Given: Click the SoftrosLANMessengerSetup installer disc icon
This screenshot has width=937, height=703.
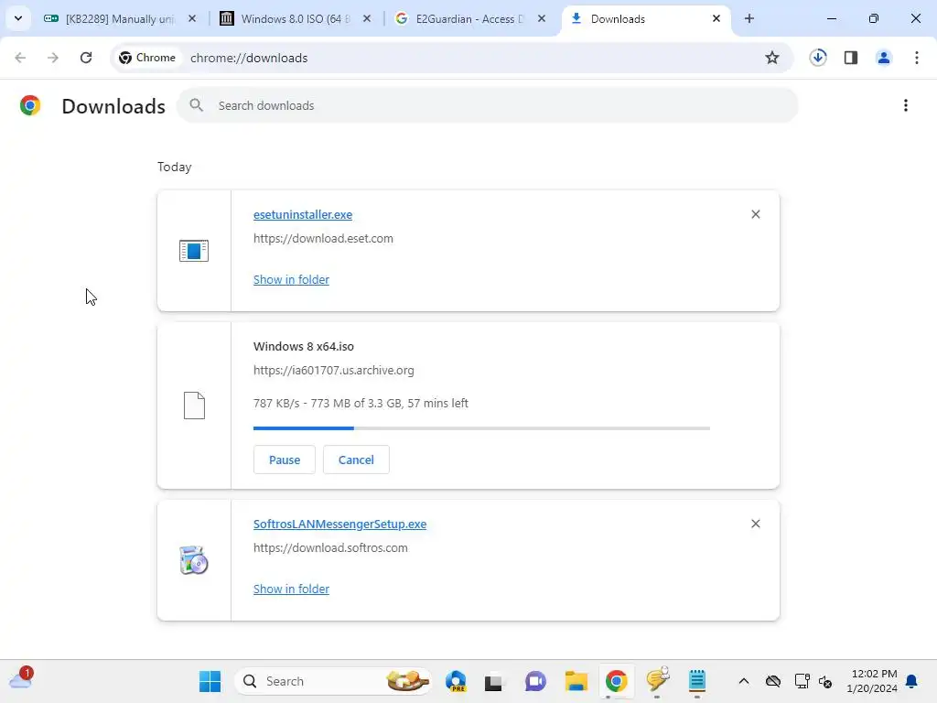Looking at the screenshot, I should coord(194,560).
